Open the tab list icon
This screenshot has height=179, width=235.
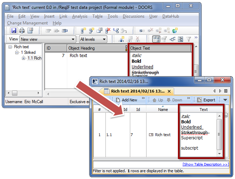point(226,91)
